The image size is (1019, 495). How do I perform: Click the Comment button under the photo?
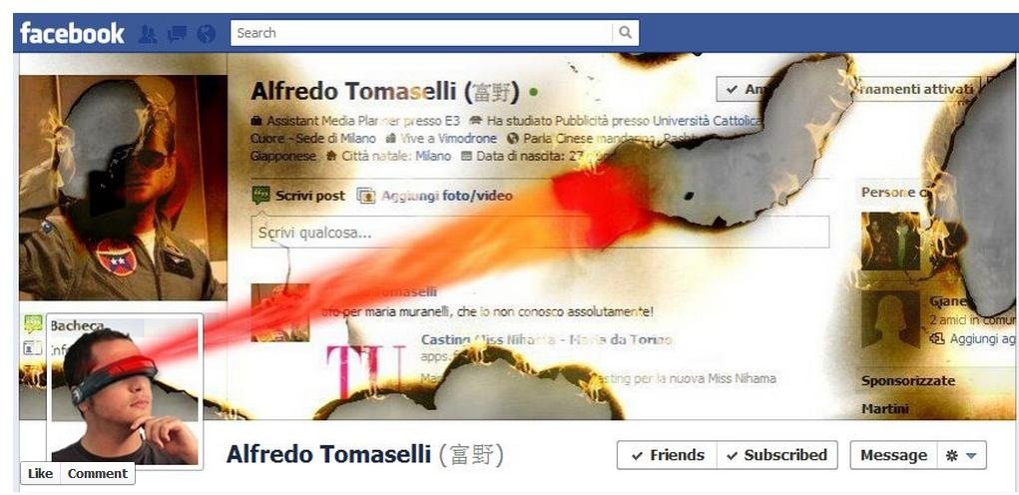click(98, 474)
